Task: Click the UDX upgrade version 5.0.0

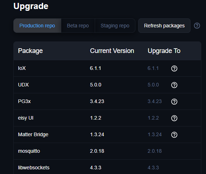Action: click(153, 85)
